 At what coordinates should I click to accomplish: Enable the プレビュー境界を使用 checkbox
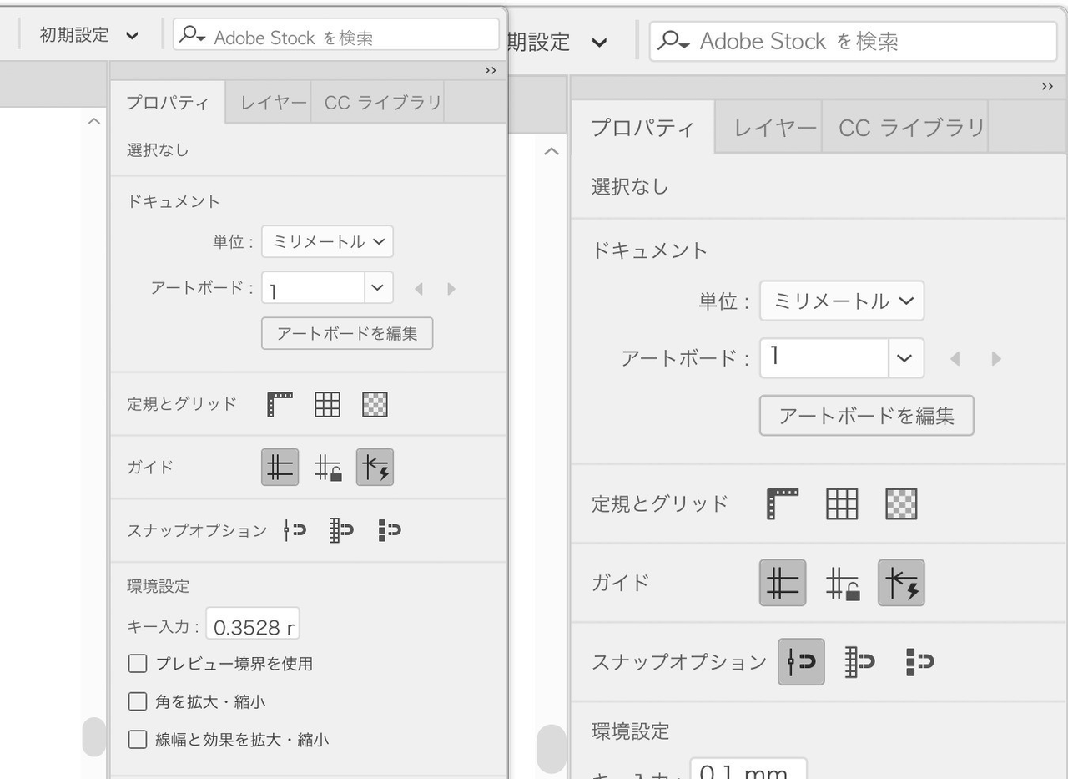138,664
